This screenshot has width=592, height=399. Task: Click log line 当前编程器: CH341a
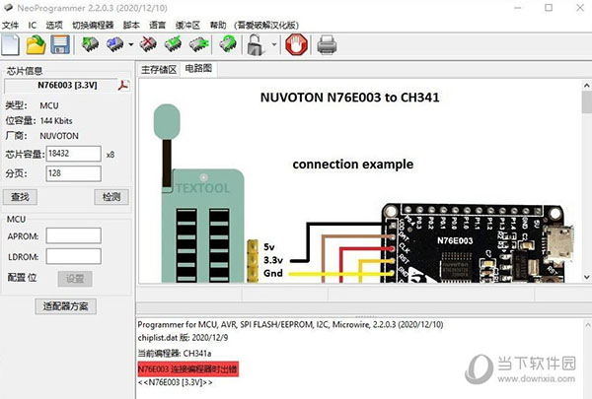[175, 354]
